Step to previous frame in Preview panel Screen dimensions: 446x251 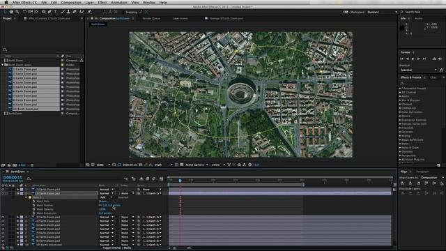tap(407, 59)
